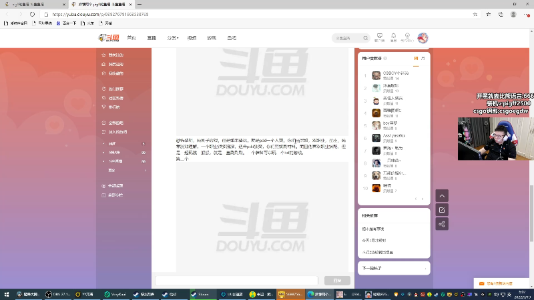
Task: Expand the next post panel
Action: tap(394, 268)
